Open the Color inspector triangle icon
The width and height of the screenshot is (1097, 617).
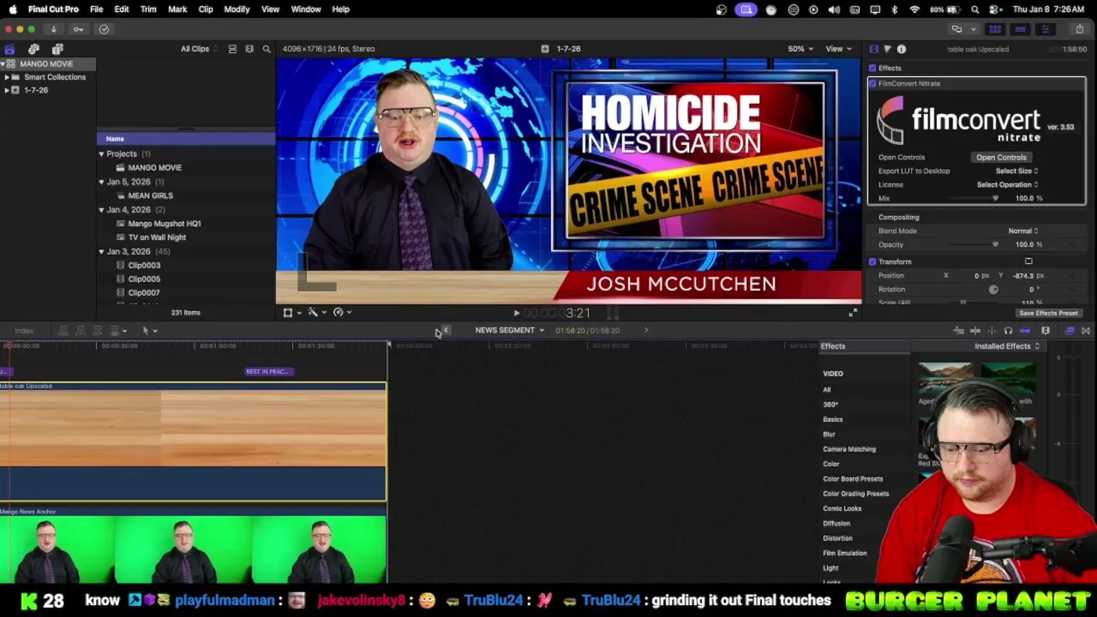887,50
